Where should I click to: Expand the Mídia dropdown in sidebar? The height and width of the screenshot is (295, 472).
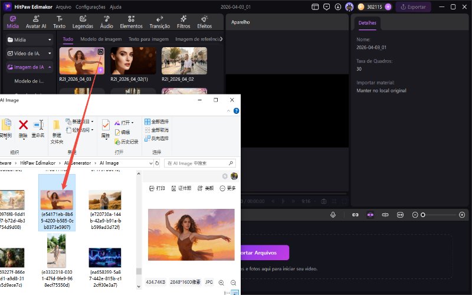pyautogui.click(x=50, y=39)
